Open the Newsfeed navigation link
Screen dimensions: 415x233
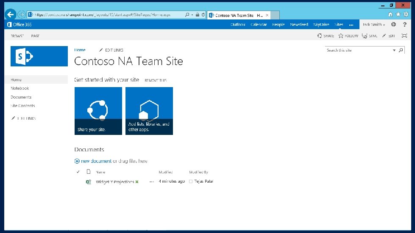pos(299,25)
